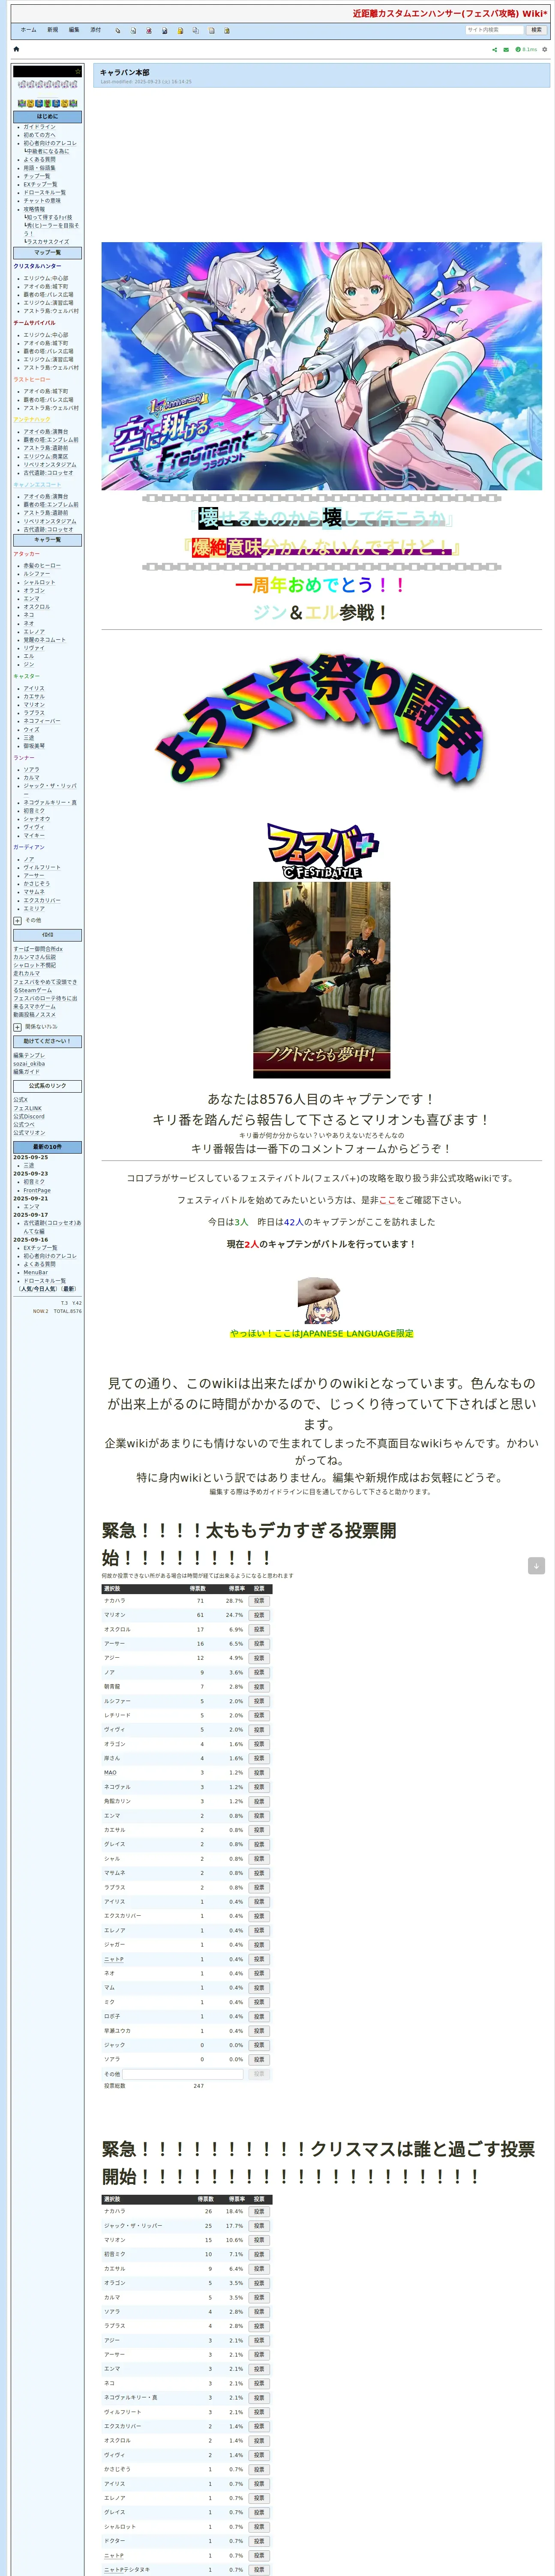555x2576 pixels.
Task: Click the ノクトたちも夢中 ad image
Action: [x=321, y=980]
